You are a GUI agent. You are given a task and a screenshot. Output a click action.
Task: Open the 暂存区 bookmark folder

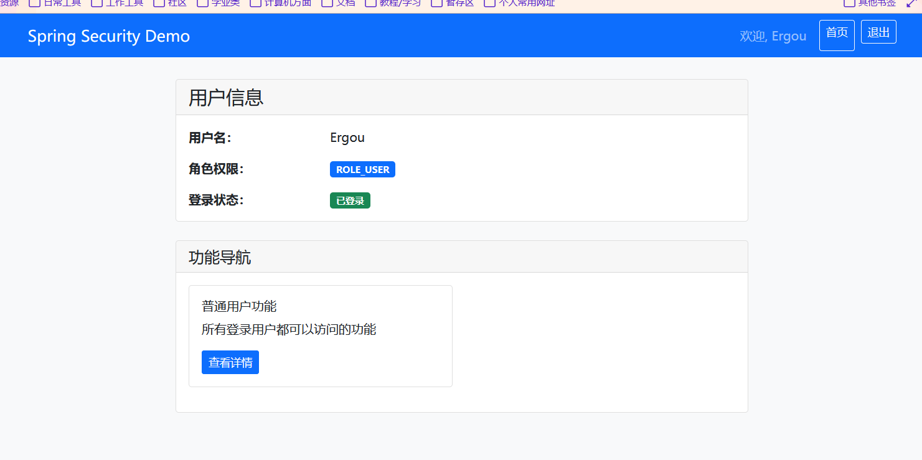[453, 3]
